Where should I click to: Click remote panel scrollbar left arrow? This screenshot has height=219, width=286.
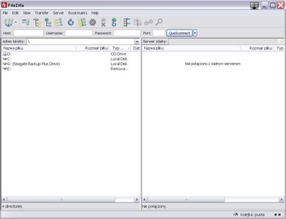point(145,199)
